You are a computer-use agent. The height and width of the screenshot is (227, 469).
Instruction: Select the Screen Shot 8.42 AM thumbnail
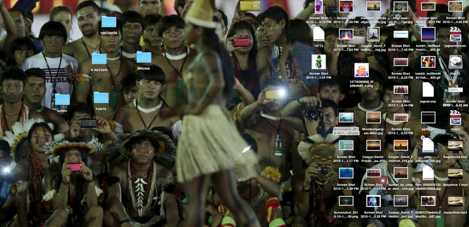(455, 90)
